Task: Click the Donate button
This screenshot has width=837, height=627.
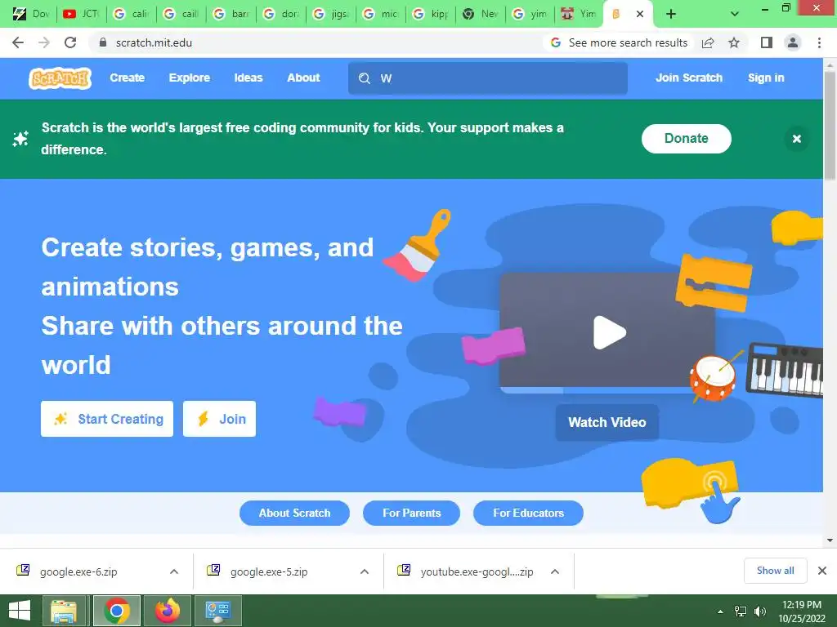Action: 686,139
